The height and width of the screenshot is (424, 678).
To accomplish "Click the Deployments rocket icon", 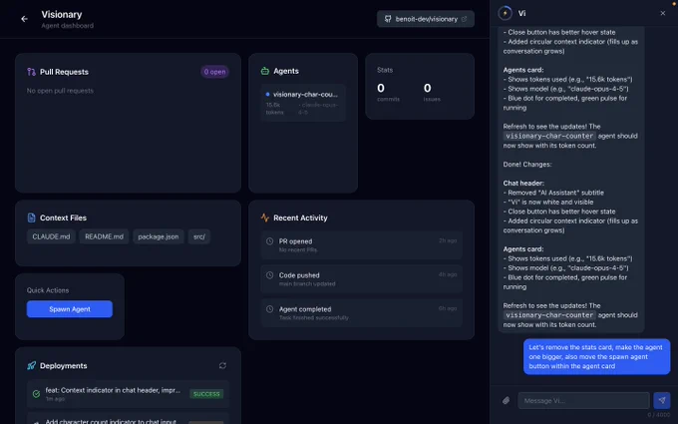I will pos(31,365).
